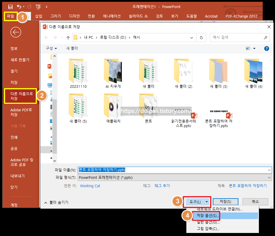
Task: Open recent locations chevron
Action: coord(62,37)
